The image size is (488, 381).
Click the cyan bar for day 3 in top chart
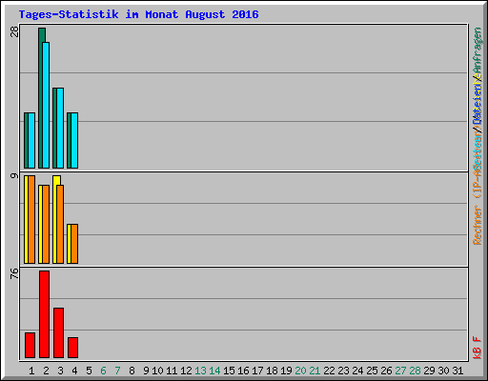click(60, 128)
